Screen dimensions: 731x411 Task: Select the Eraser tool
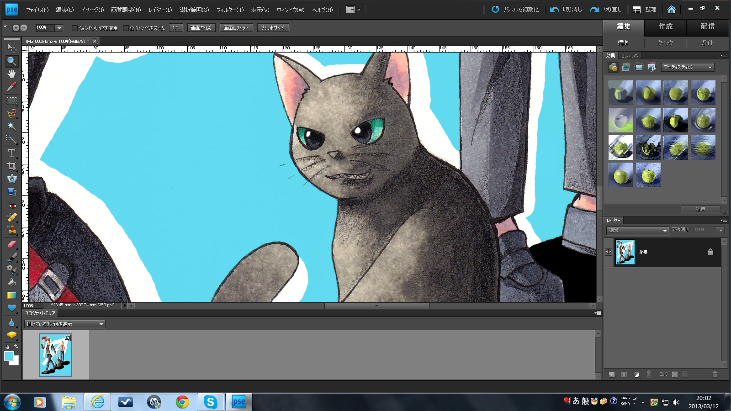[11, 244]
